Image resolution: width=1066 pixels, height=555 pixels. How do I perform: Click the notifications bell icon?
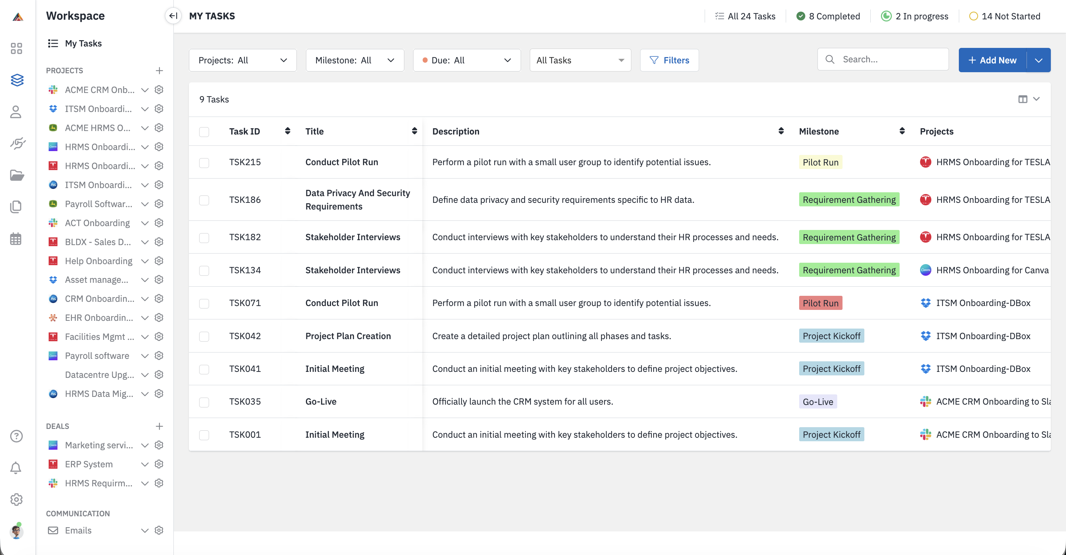coord(16,467)
